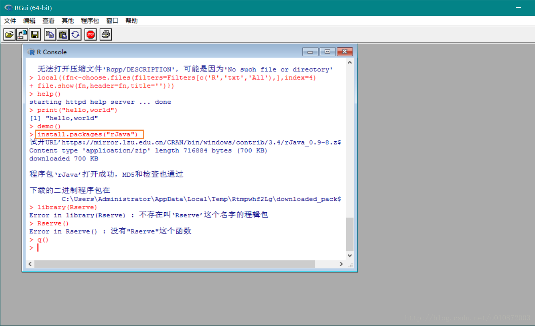Click the Load workspace toolbar icon
The image size is (535, 326).
pos(22,34)
